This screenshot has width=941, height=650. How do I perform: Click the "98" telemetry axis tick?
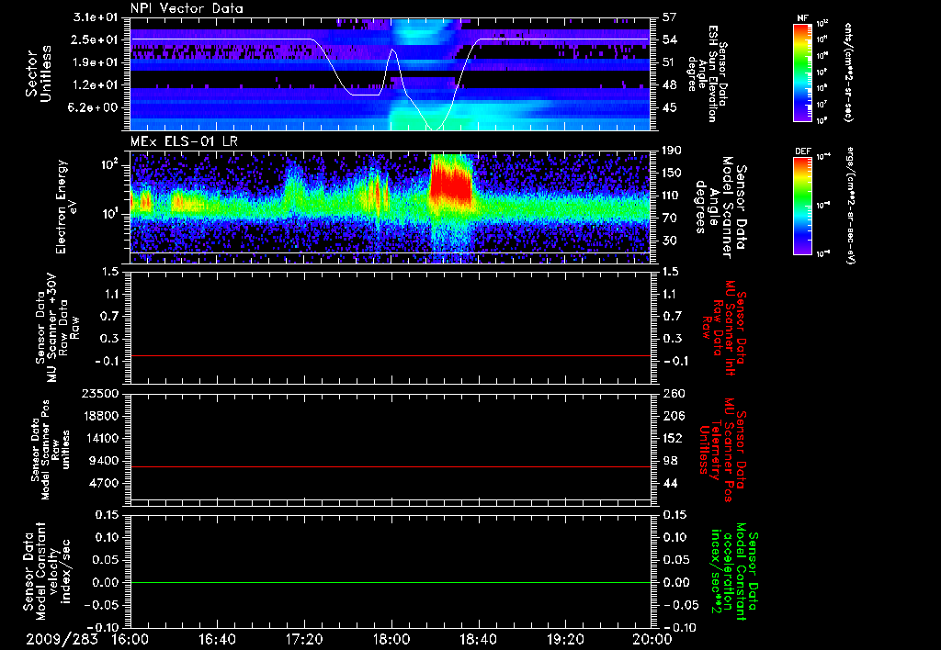click(669, 461)
